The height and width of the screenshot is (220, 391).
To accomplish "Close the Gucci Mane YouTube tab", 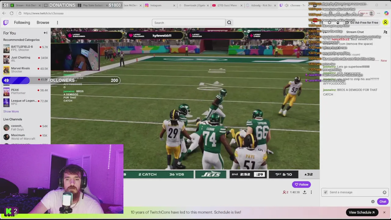I will pyautogui.click(x=242, y=5).
